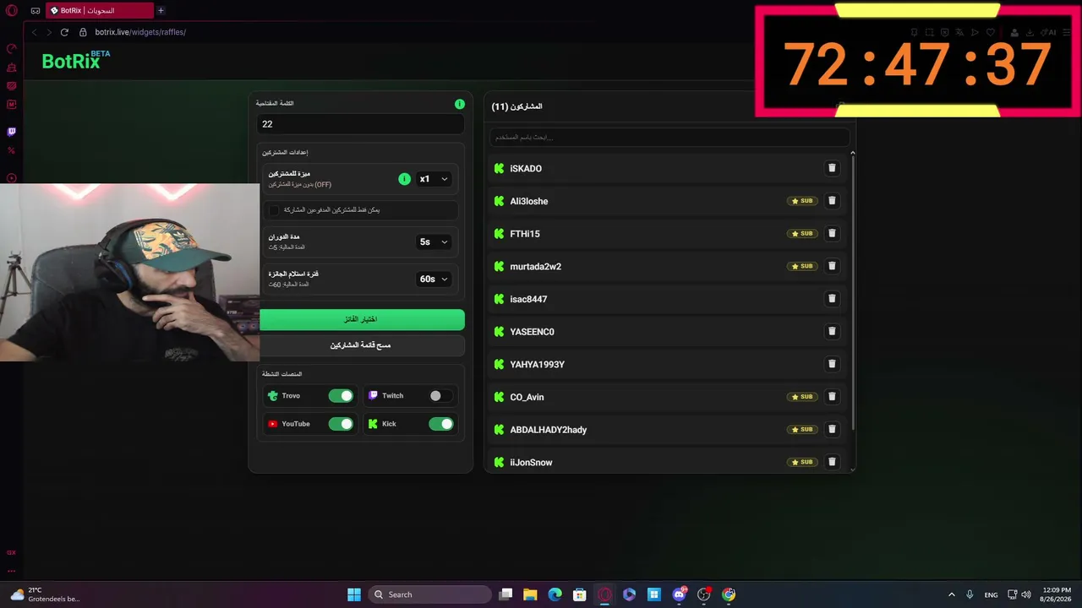Viewport: 1082px width, 608px height.
Task: Click the taskbar Search box
Action: coord(430,594)
